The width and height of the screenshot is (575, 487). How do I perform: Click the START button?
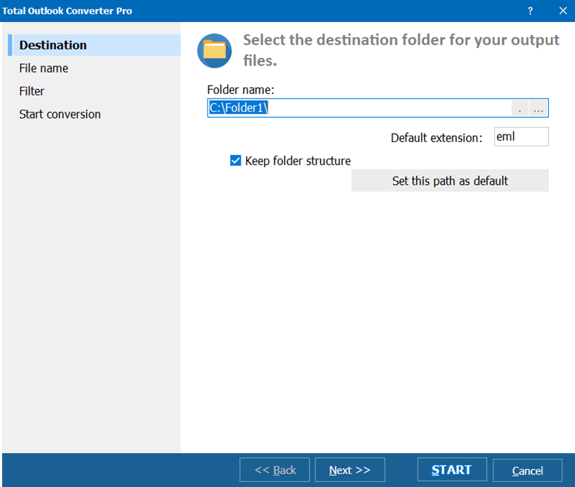click(452, 469)
